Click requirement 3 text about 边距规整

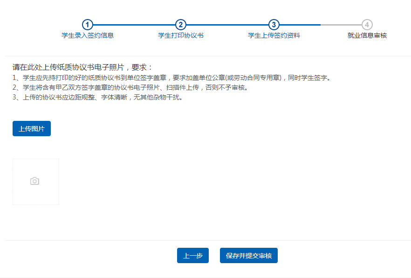pos(97,97)
